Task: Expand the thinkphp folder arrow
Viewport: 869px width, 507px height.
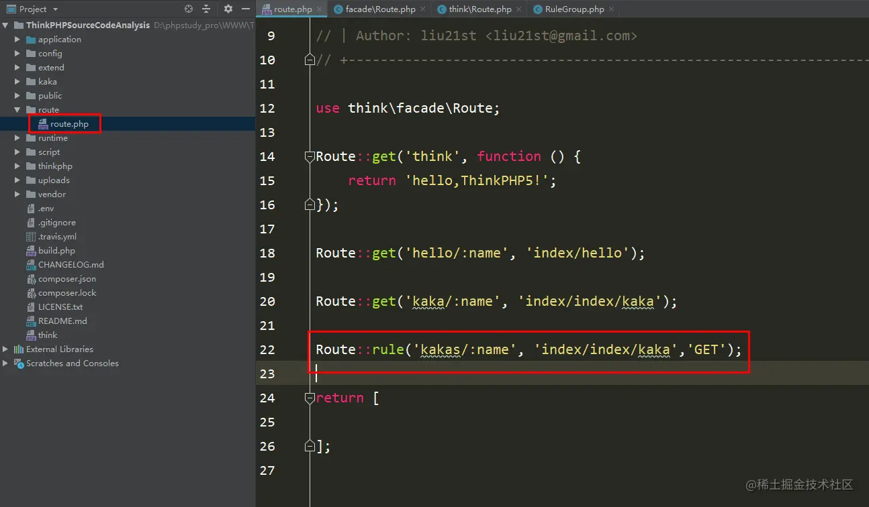Action: point(18,166)
